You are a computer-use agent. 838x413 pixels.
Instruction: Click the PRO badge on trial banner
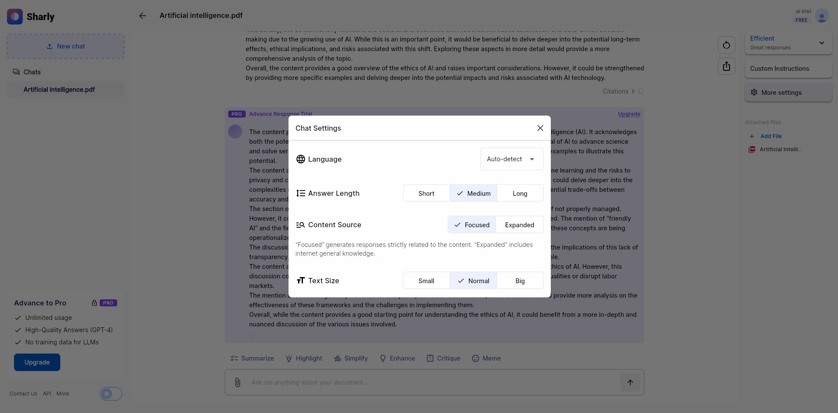236,114
